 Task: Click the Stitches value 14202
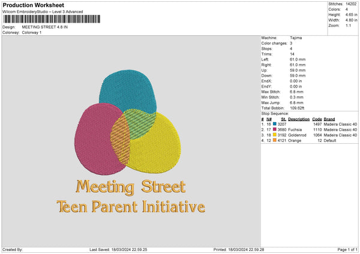tap(351, 4)
